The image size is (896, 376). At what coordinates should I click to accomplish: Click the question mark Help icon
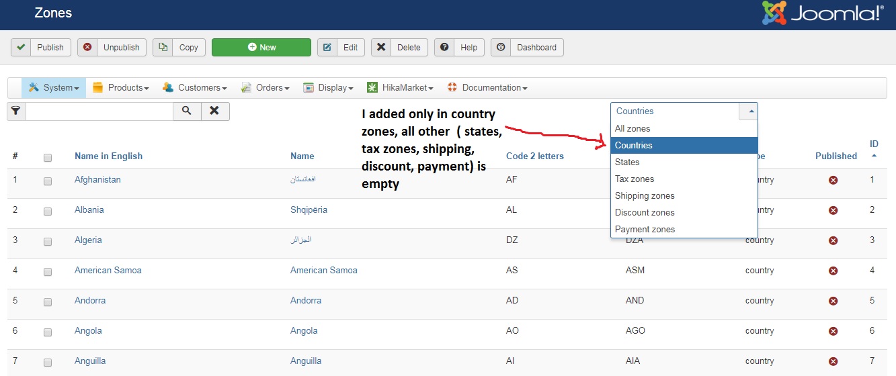(x=444, y=47)
